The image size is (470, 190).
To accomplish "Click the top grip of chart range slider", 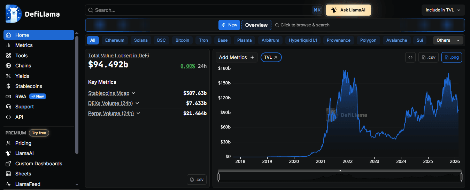I will [x=340, y=171].
